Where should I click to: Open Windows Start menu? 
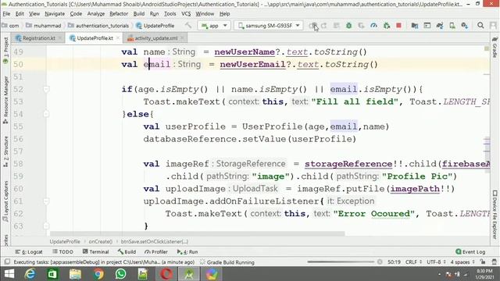pyautogui.click(x=9, y=274)
